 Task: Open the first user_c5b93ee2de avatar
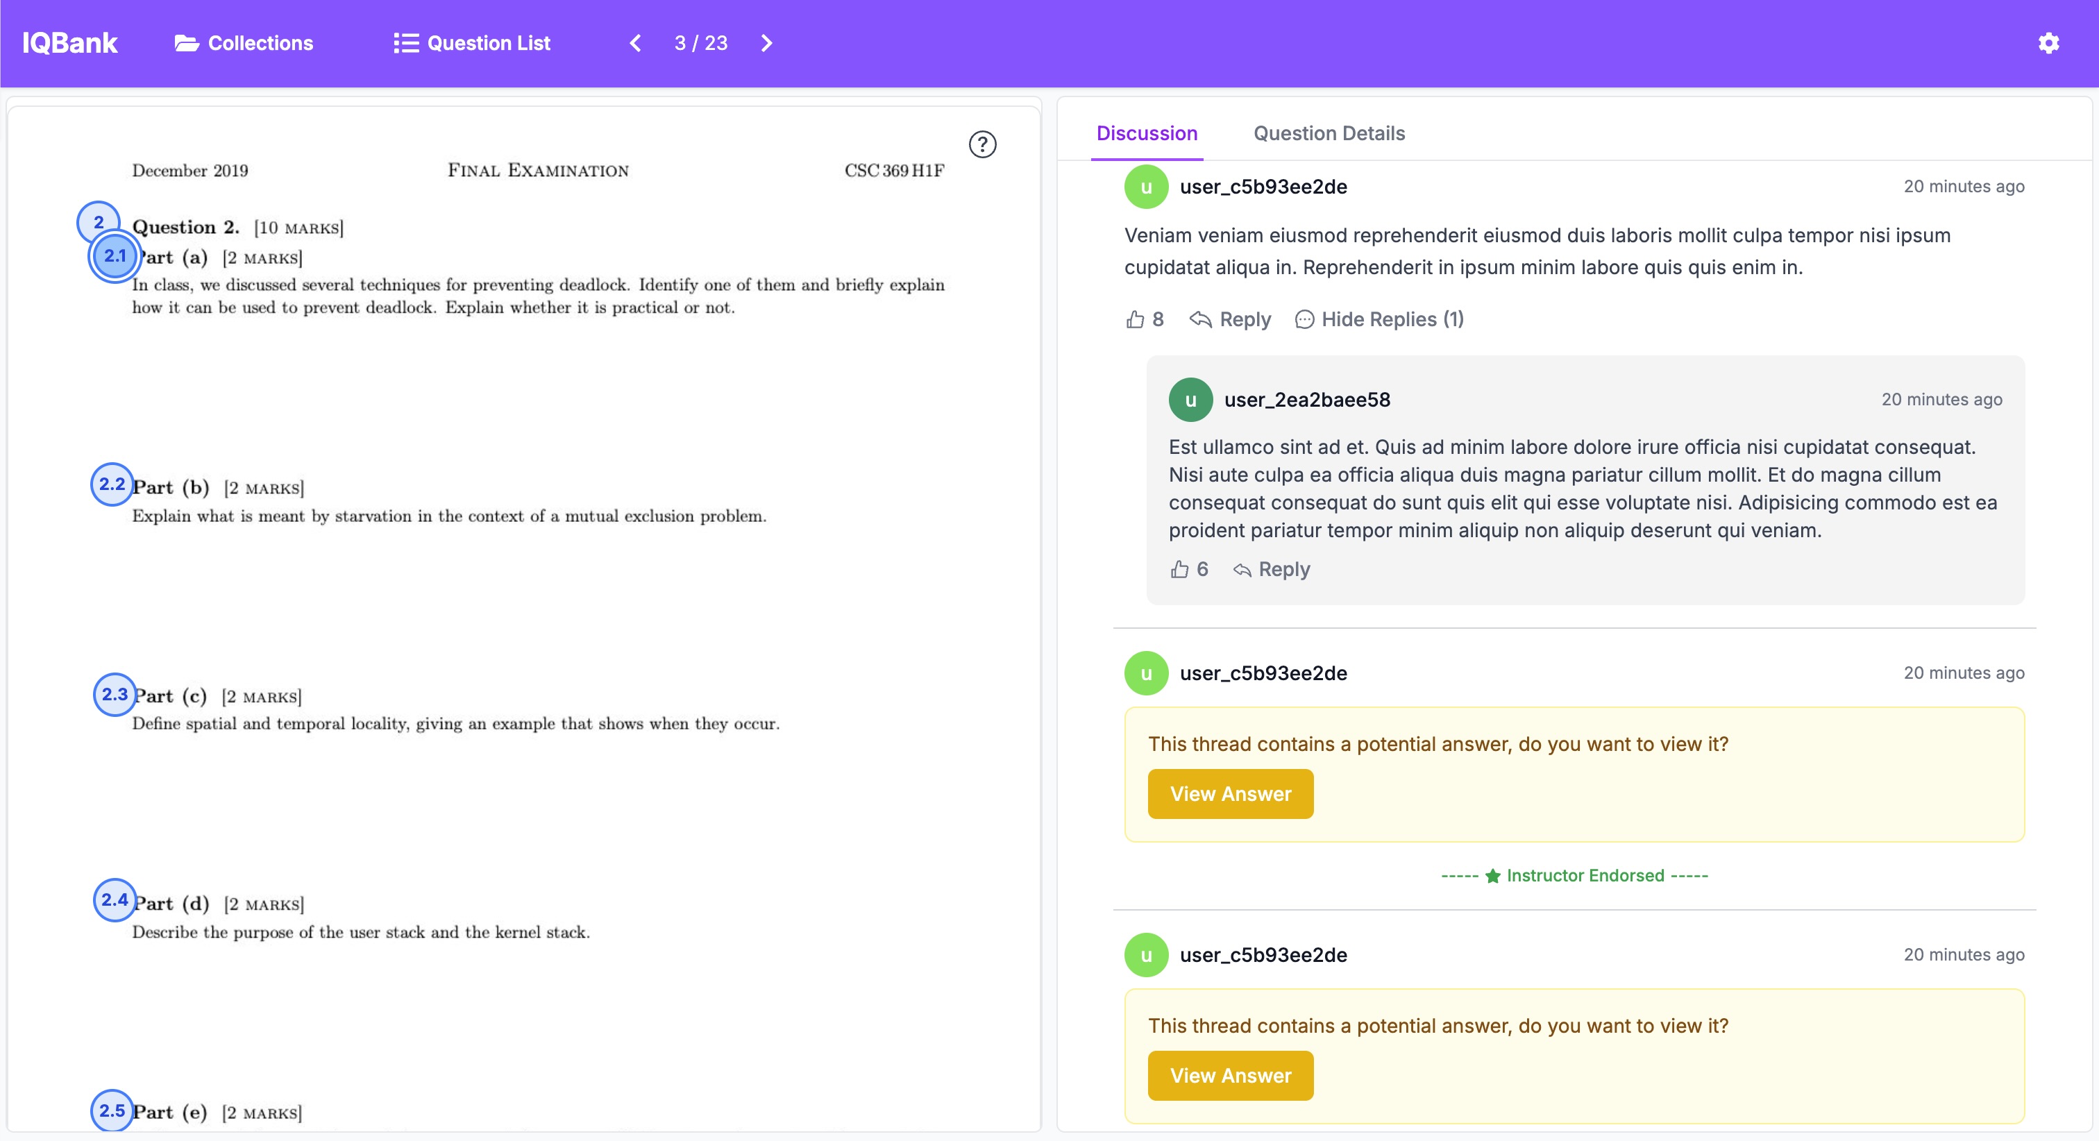[1146, 187]
